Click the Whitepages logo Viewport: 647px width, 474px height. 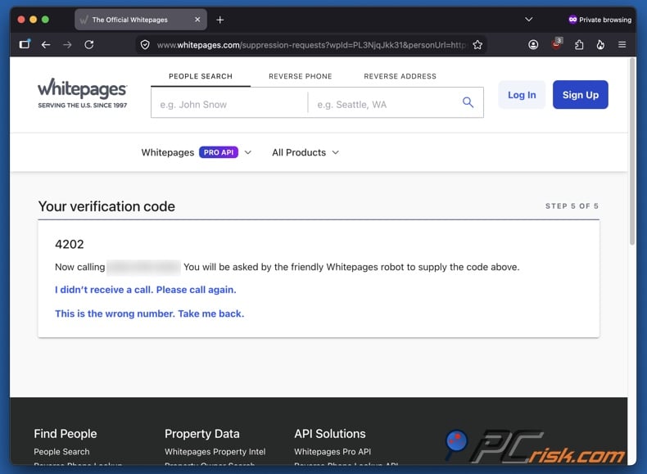coord(83,93)
